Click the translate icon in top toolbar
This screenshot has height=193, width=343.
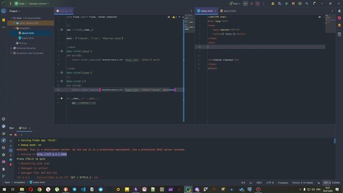pos(280,4)
